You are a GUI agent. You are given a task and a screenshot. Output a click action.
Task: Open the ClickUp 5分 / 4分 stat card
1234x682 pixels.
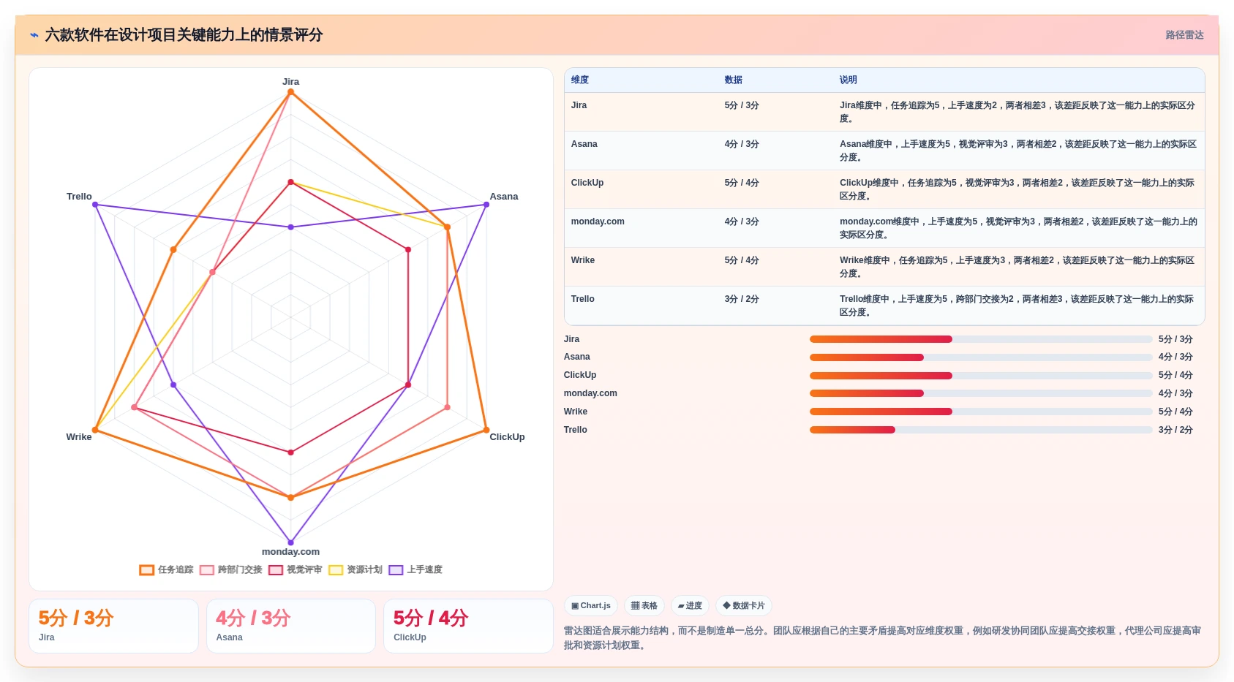468,626
